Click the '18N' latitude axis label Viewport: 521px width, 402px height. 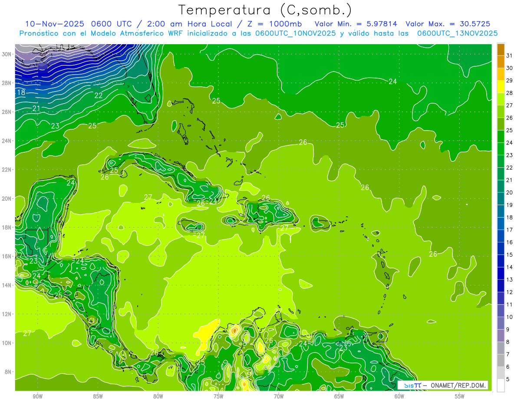[x=7, y=227]
